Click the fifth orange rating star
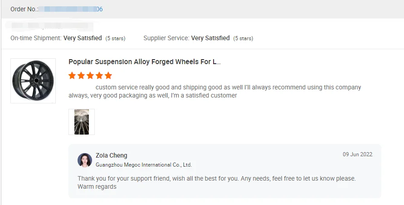The width and height of the screenshot is (404, 205). [x=108, y=75]
